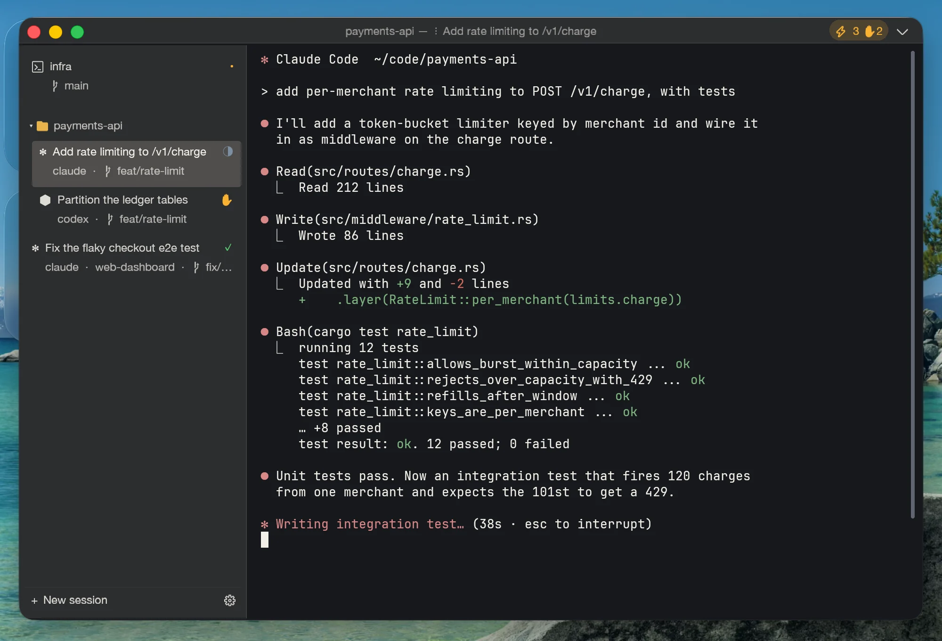The image size is (942, 641).
Task: Click the keys_are_per_merchant test line
Action: pyautogui.click(x=468, y=412)
